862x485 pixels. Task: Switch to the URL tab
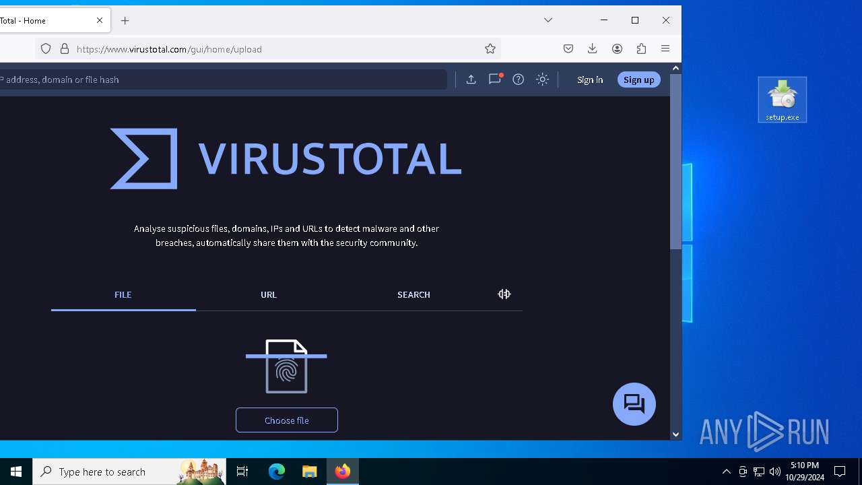pos(269,295)
